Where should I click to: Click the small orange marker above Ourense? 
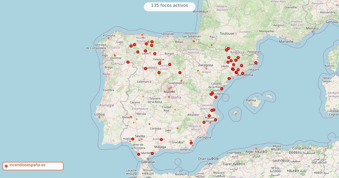[114, 55]
